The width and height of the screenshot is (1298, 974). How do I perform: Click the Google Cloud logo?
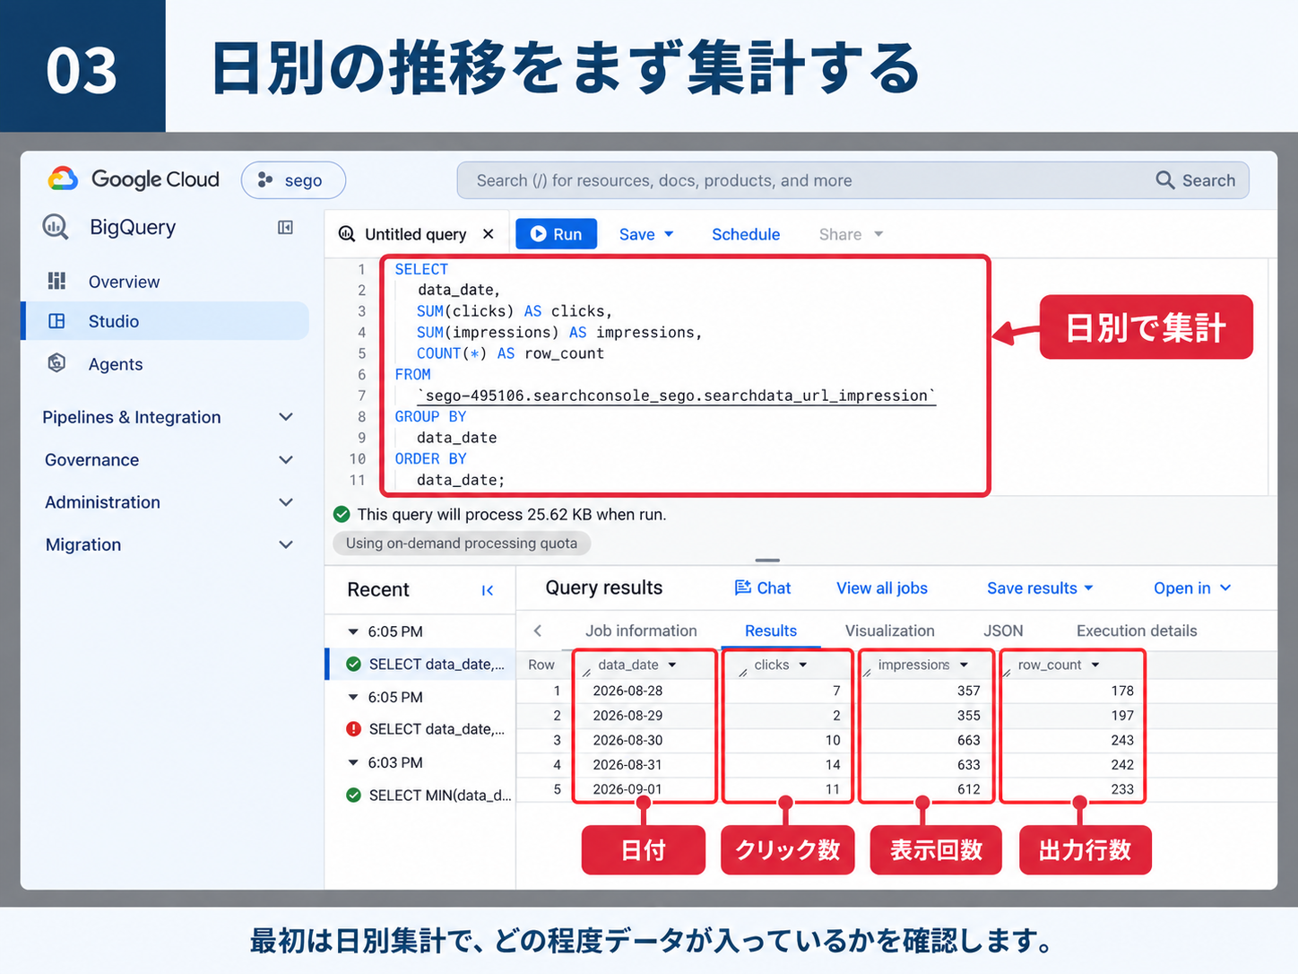tap(133, 179)
